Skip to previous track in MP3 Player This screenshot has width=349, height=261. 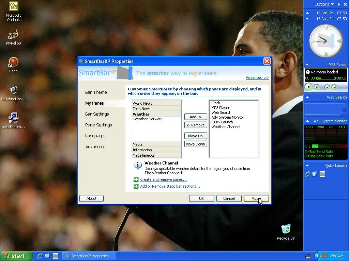click(x=327, y=87)
